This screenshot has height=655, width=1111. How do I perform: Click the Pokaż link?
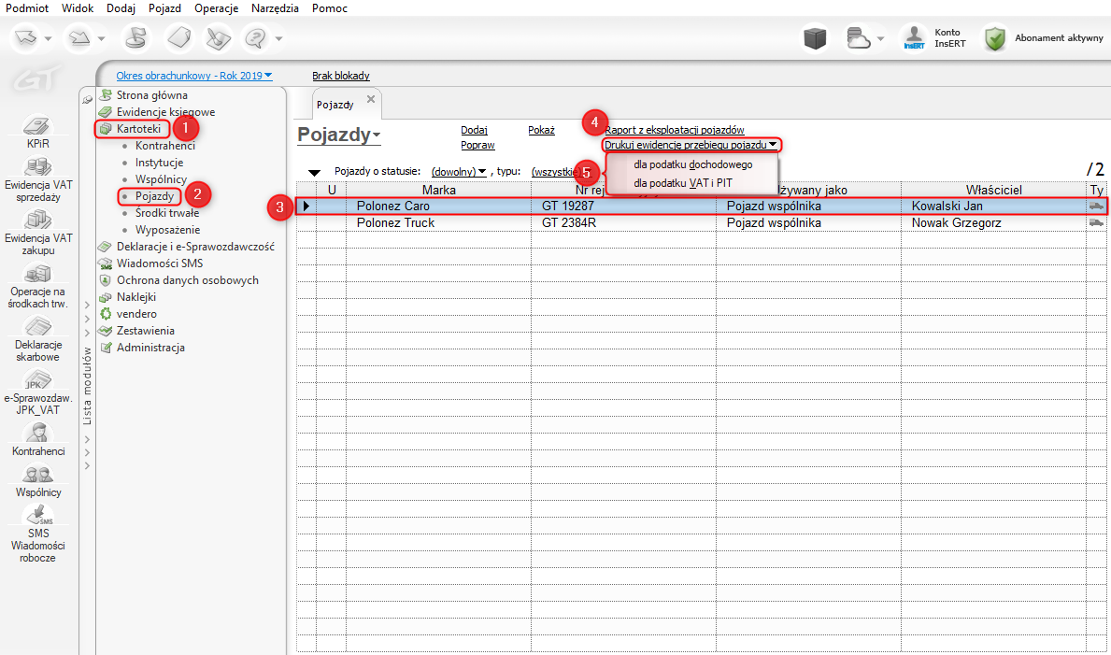pyautogui.click(x=541, y=130)
